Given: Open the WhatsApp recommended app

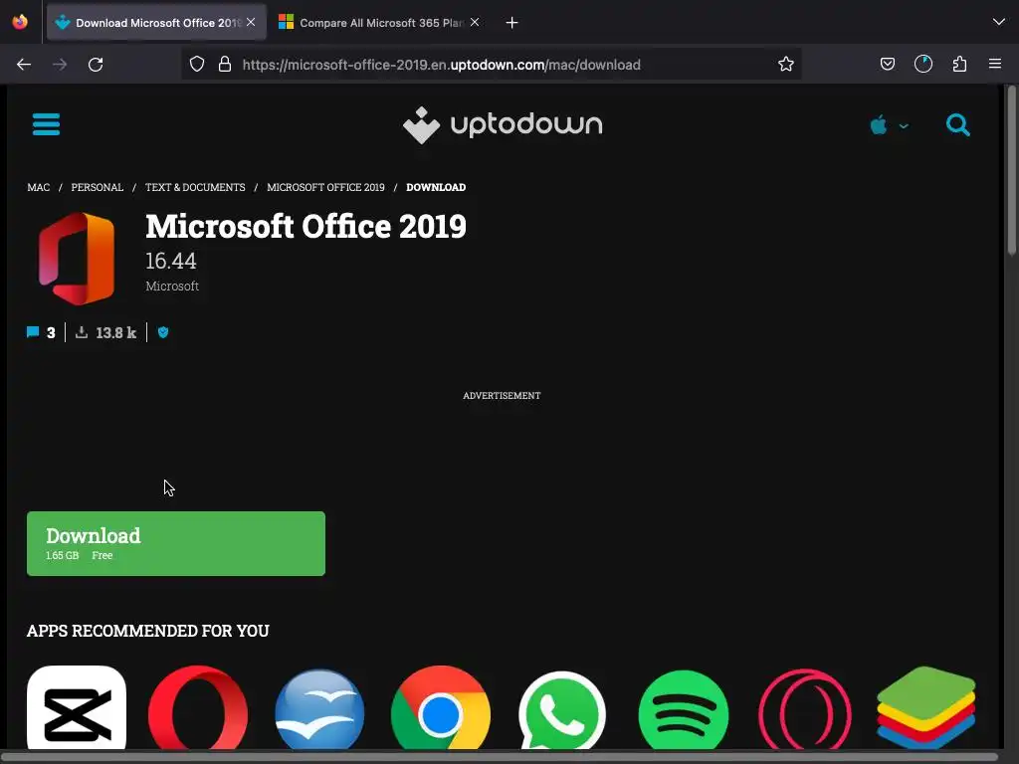Looking at the screenshot, I should point(562,710).
